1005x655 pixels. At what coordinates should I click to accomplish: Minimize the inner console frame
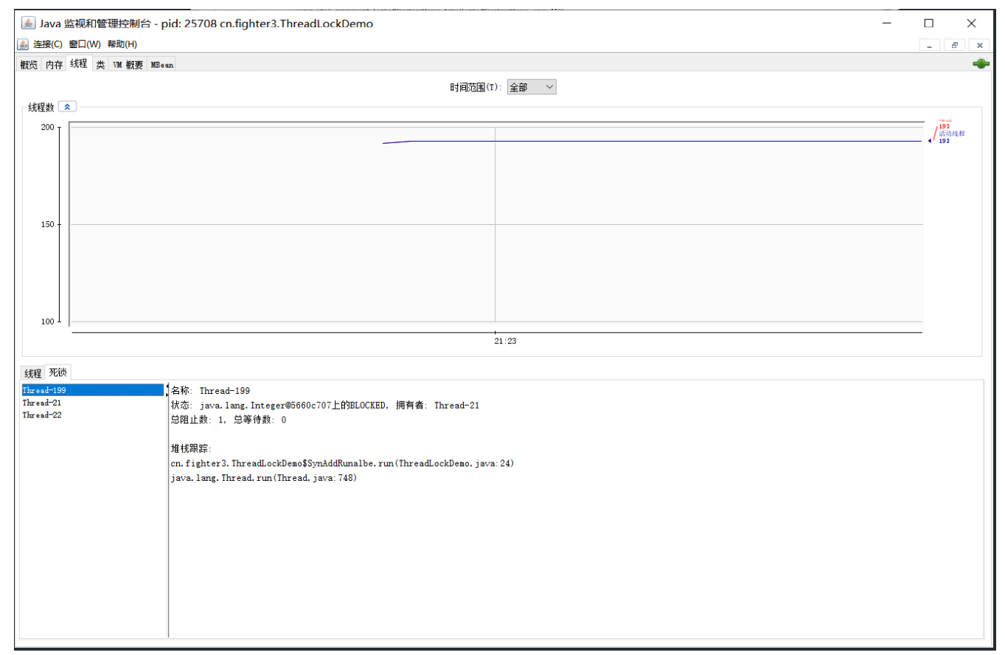pyautogui.click(x=929, y=45)
